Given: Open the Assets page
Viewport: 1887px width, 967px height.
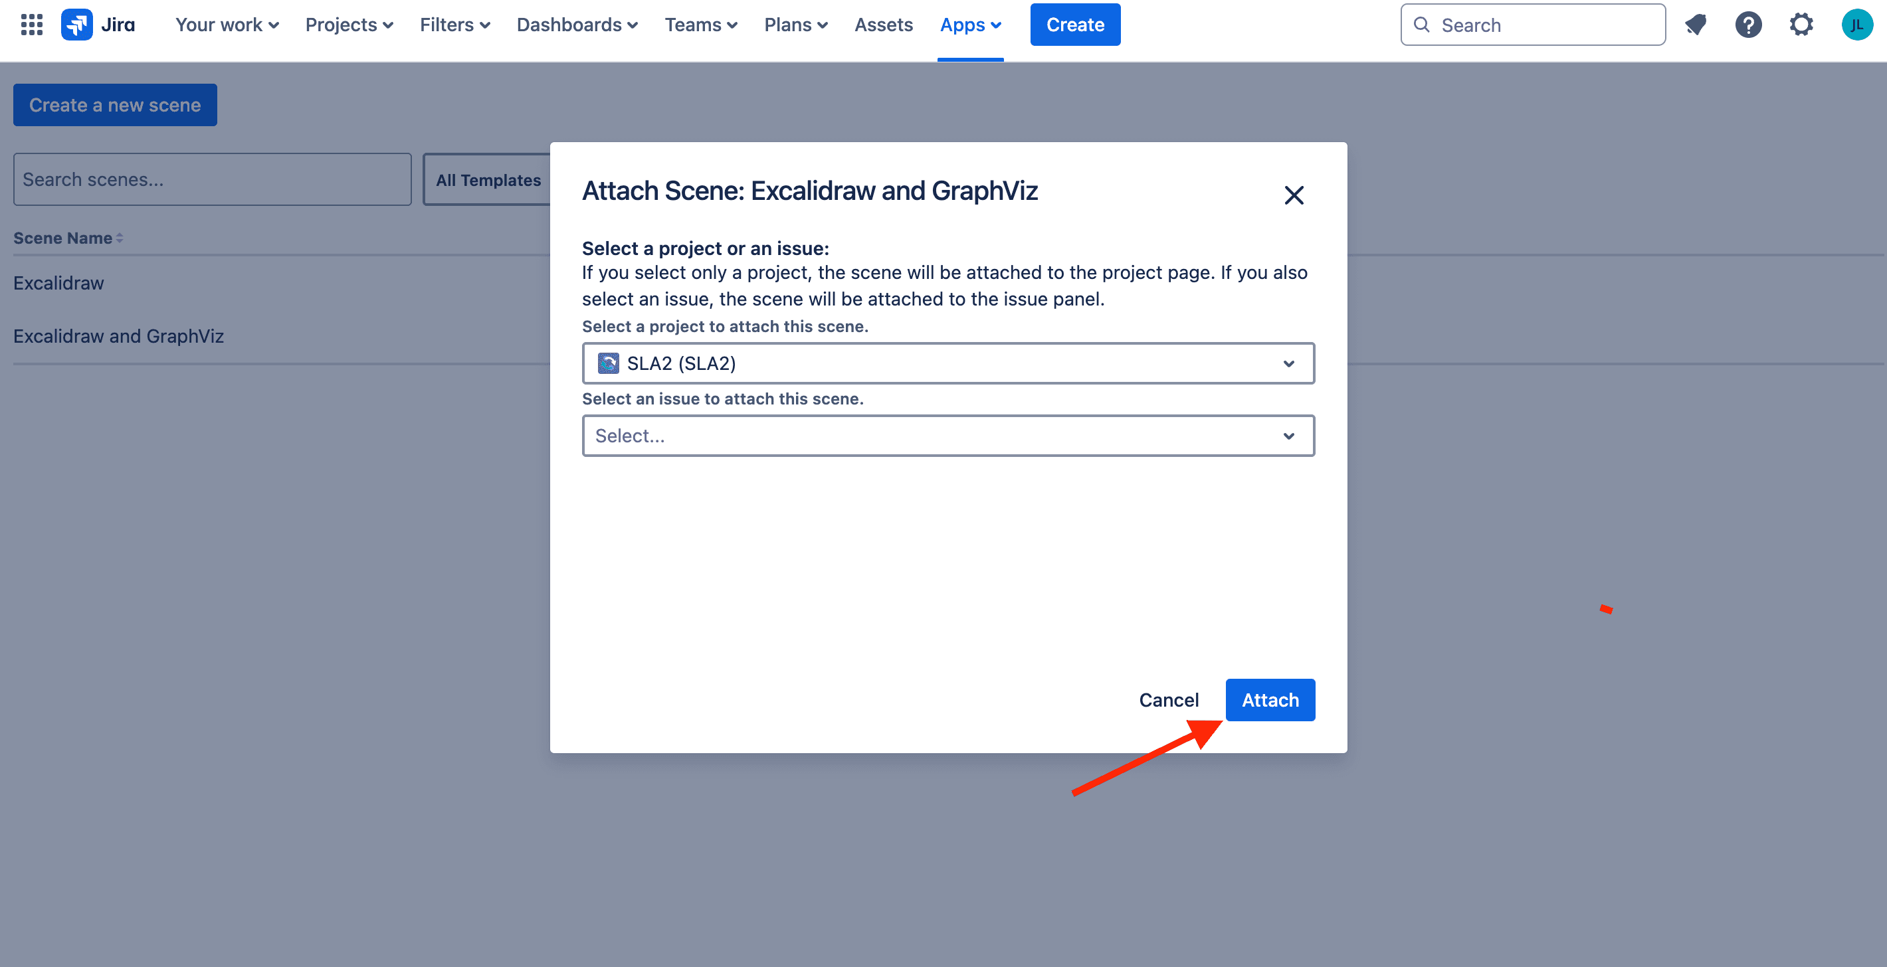Looking at the screenshot, I should 884,25.
